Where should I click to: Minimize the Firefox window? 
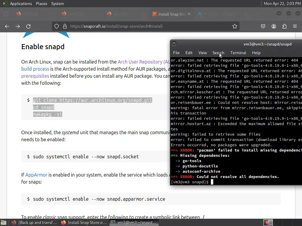click(279, 14)
